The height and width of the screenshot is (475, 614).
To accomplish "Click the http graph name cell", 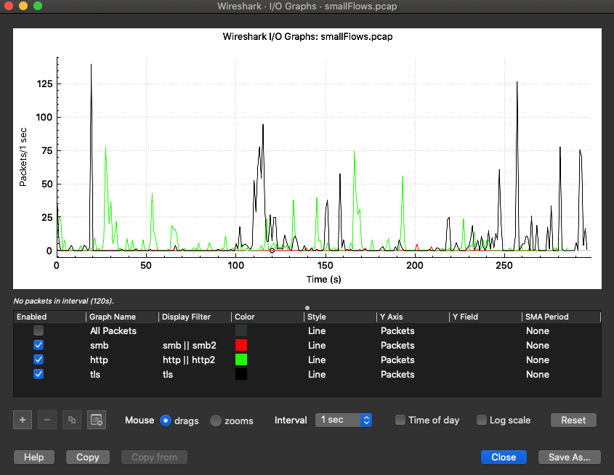I will coord(99,360).
